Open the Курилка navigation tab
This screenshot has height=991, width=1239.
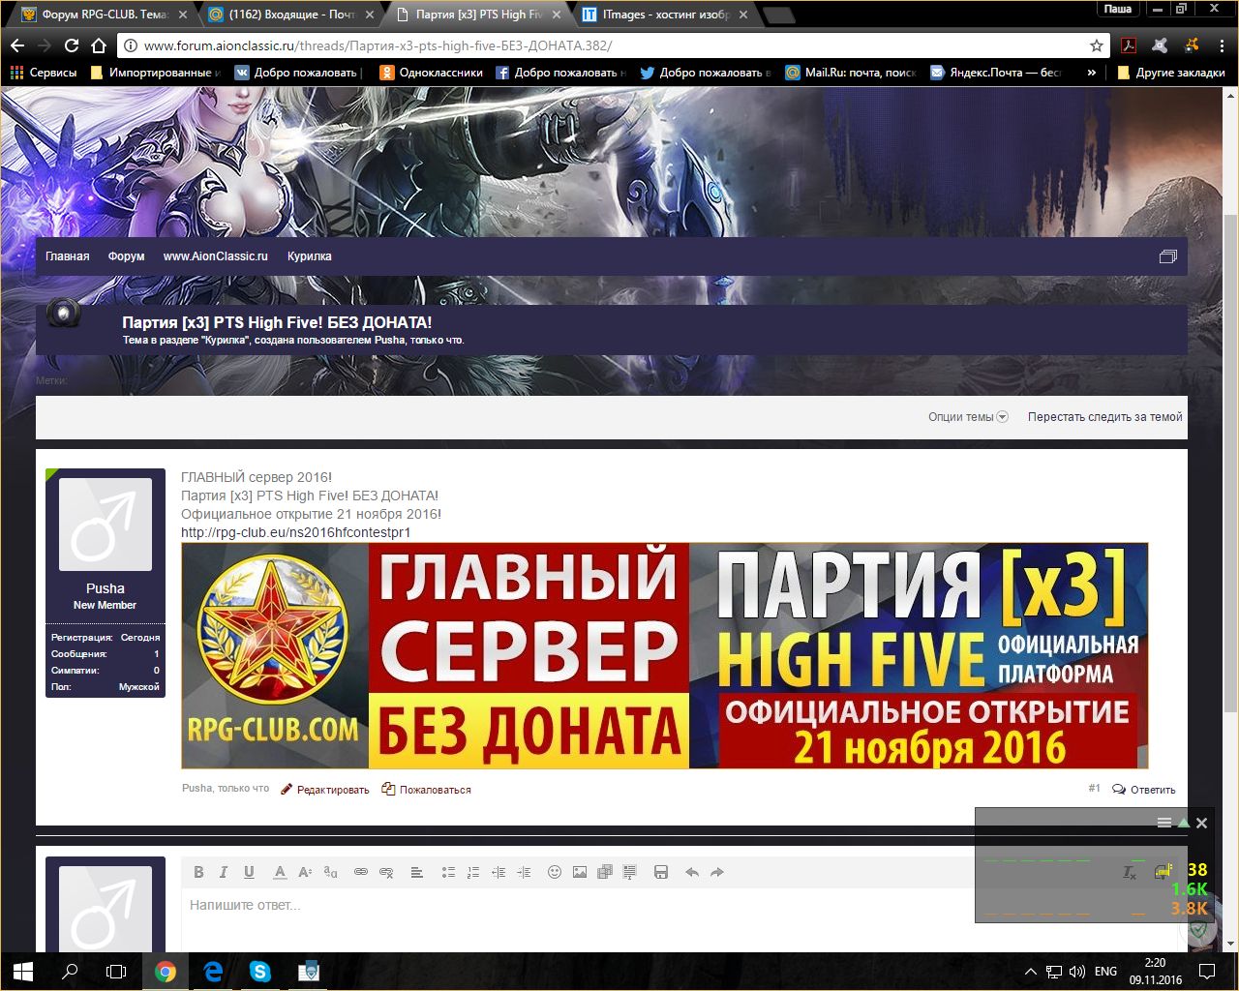point(310,256)
